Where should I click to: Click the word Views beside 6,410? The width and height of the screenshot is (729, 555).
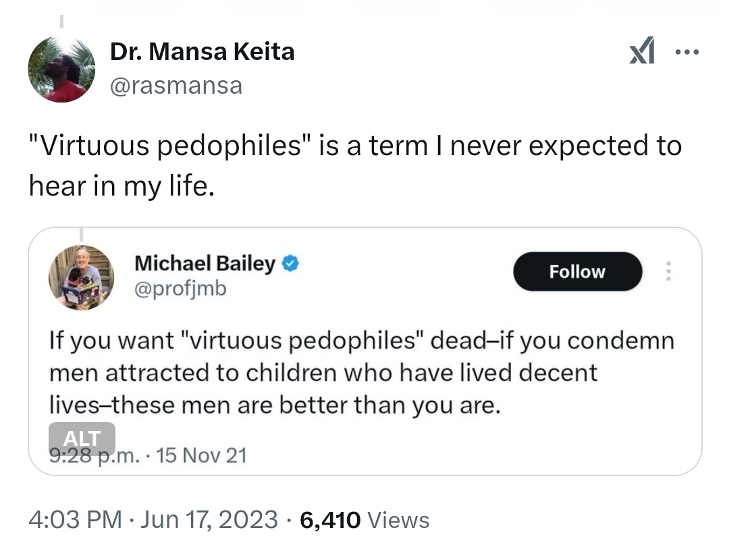400,520
